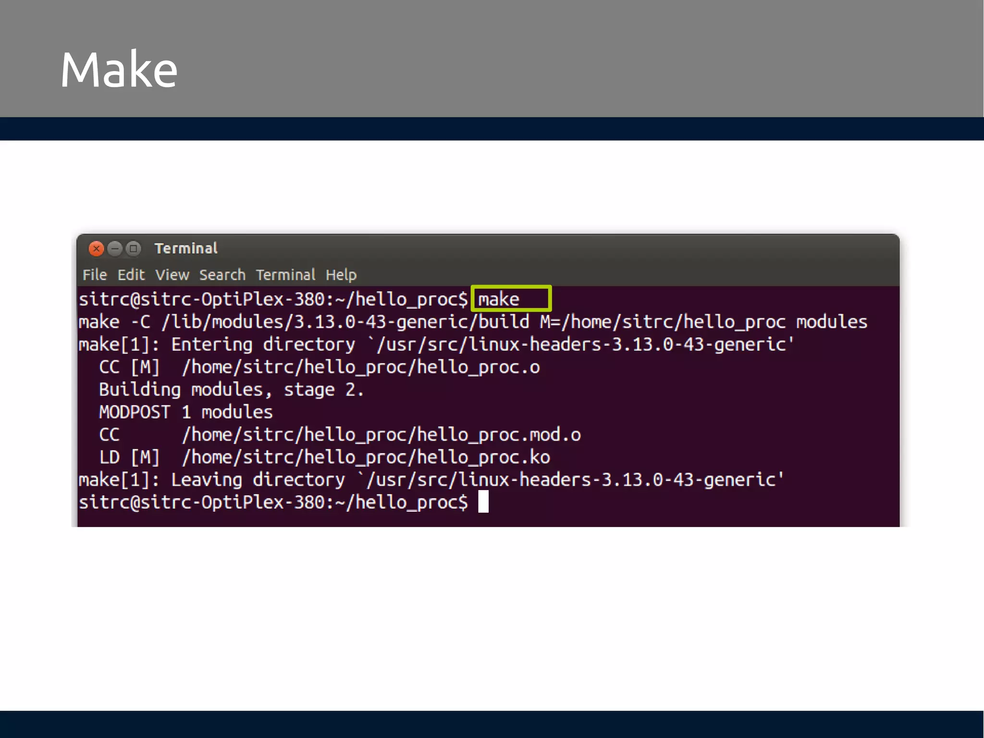Image resolution: width=984 pixels, height=738 pixels.
Task: Click the 'Make' slide heading
Action: [119, 70]
